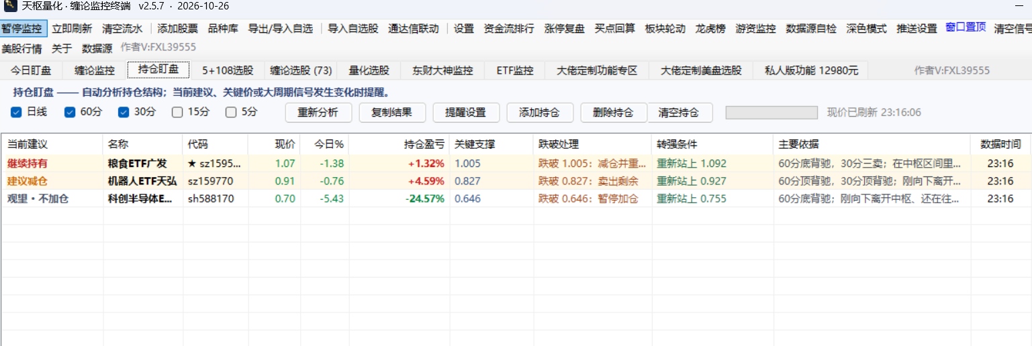The width and height of the screenshot is (1032, 346).
Task: Click the 删除持仓 button
Action: [x=614, y=113]
